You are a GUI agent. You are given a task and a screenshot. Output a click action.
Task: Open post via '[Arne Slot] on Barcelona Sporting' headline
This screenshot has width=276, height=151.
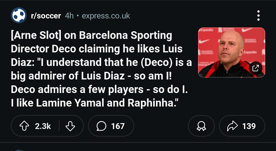(91, 36)
